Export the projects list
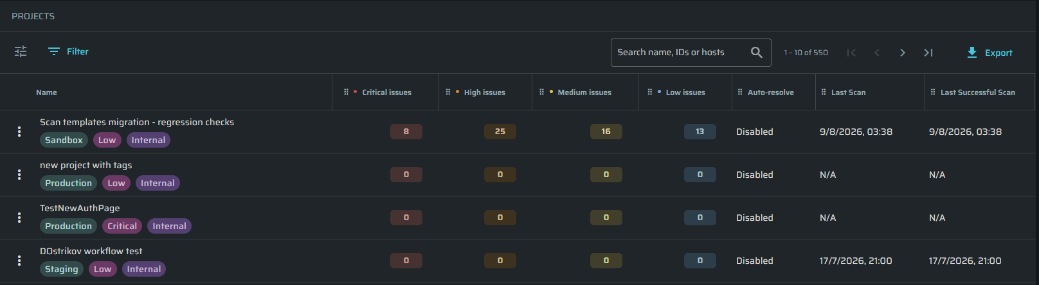Viewport: 1039px width, 285px height. tap(989, 53)
